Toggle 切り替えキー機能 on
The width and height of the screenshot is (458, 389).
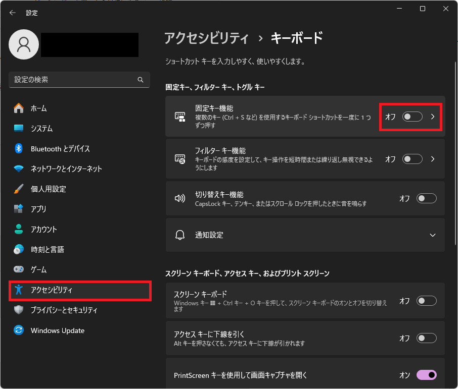coord(426,199)
